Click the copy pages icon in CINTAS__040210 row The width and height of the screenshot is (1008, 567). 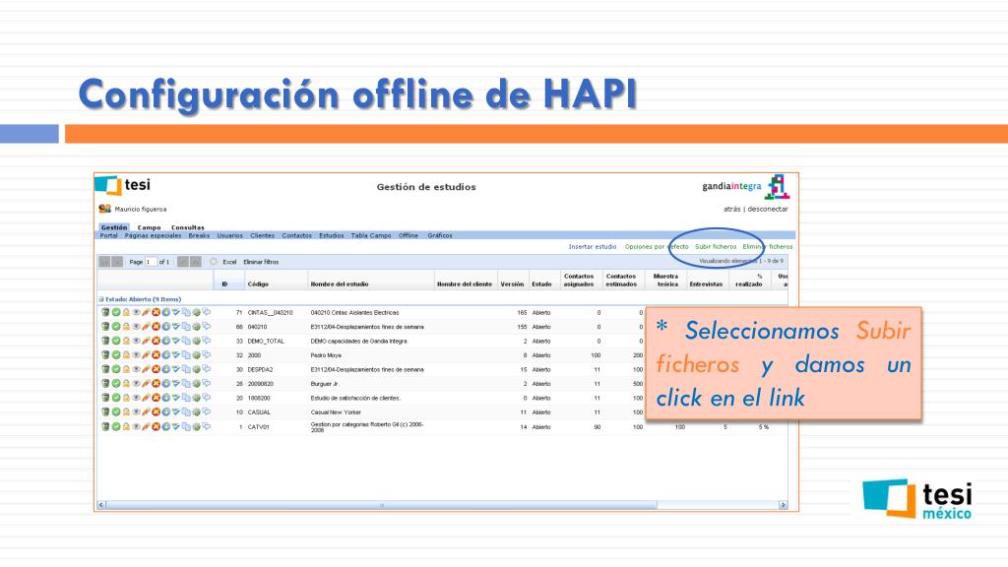pyautogui.click(x=186, y=312)
